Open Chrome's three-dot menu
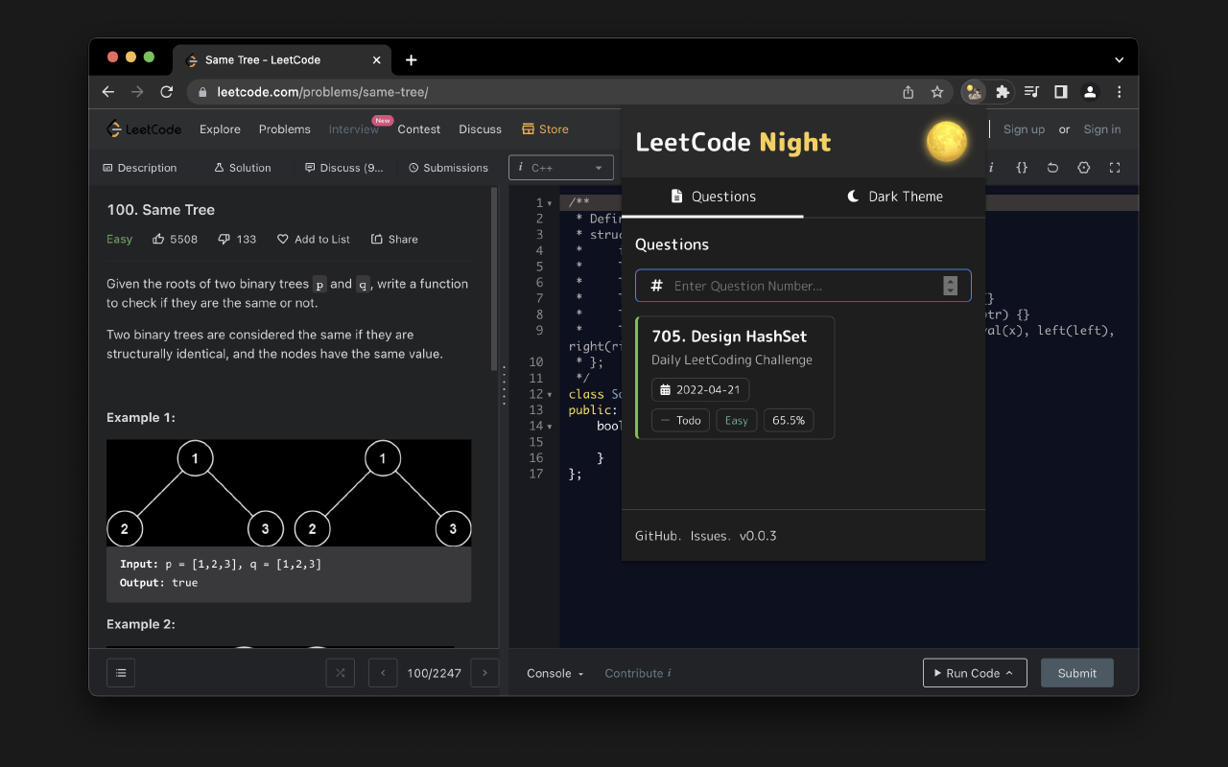1228x767 pixels. coord(1119,92)
